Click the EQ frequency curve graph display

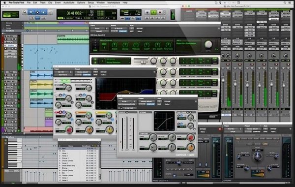(126, 93)
